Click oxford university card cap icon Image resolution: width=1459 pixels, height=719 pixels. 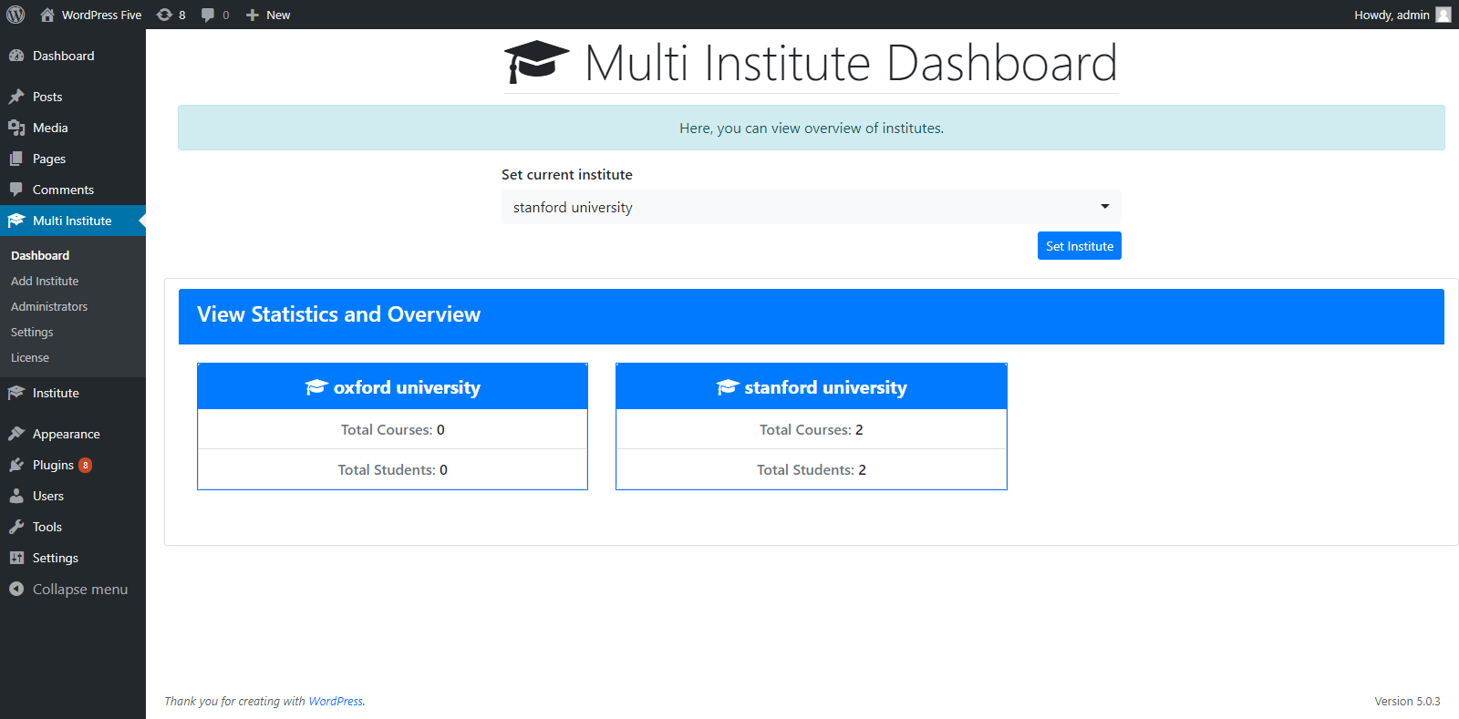[x=316, y=387]
